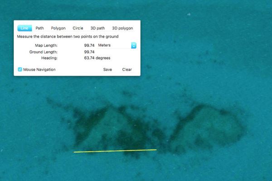272x181 pixels.
Task: Open the 3D polygon tab
Action: pos(122,28)
